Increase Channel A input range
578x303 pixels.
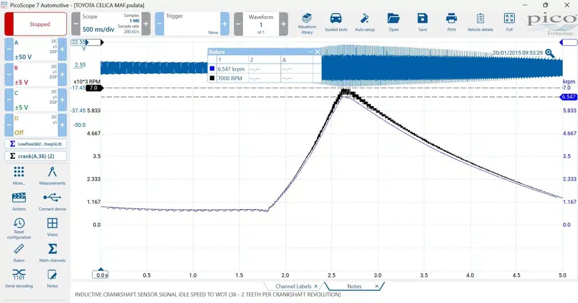(62, 50)
